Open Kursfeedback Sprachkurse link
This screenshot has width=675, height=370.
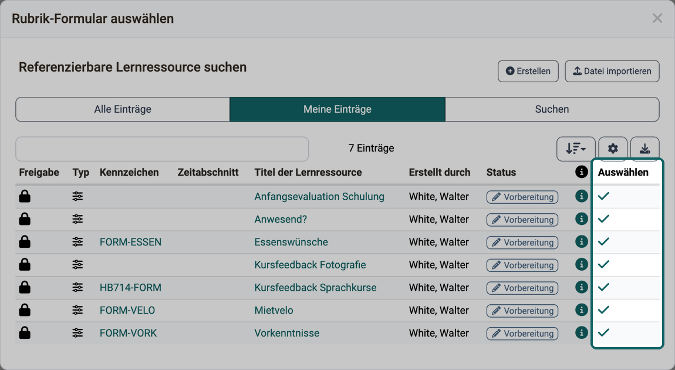315,288
